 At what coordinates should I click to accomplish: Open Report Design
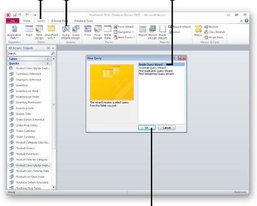153,32
